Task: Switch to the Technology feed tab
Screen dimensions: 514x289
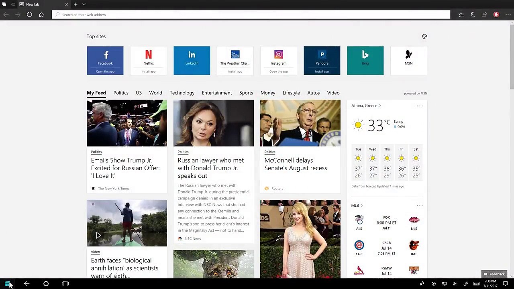Action: click(x=182, y=93)
